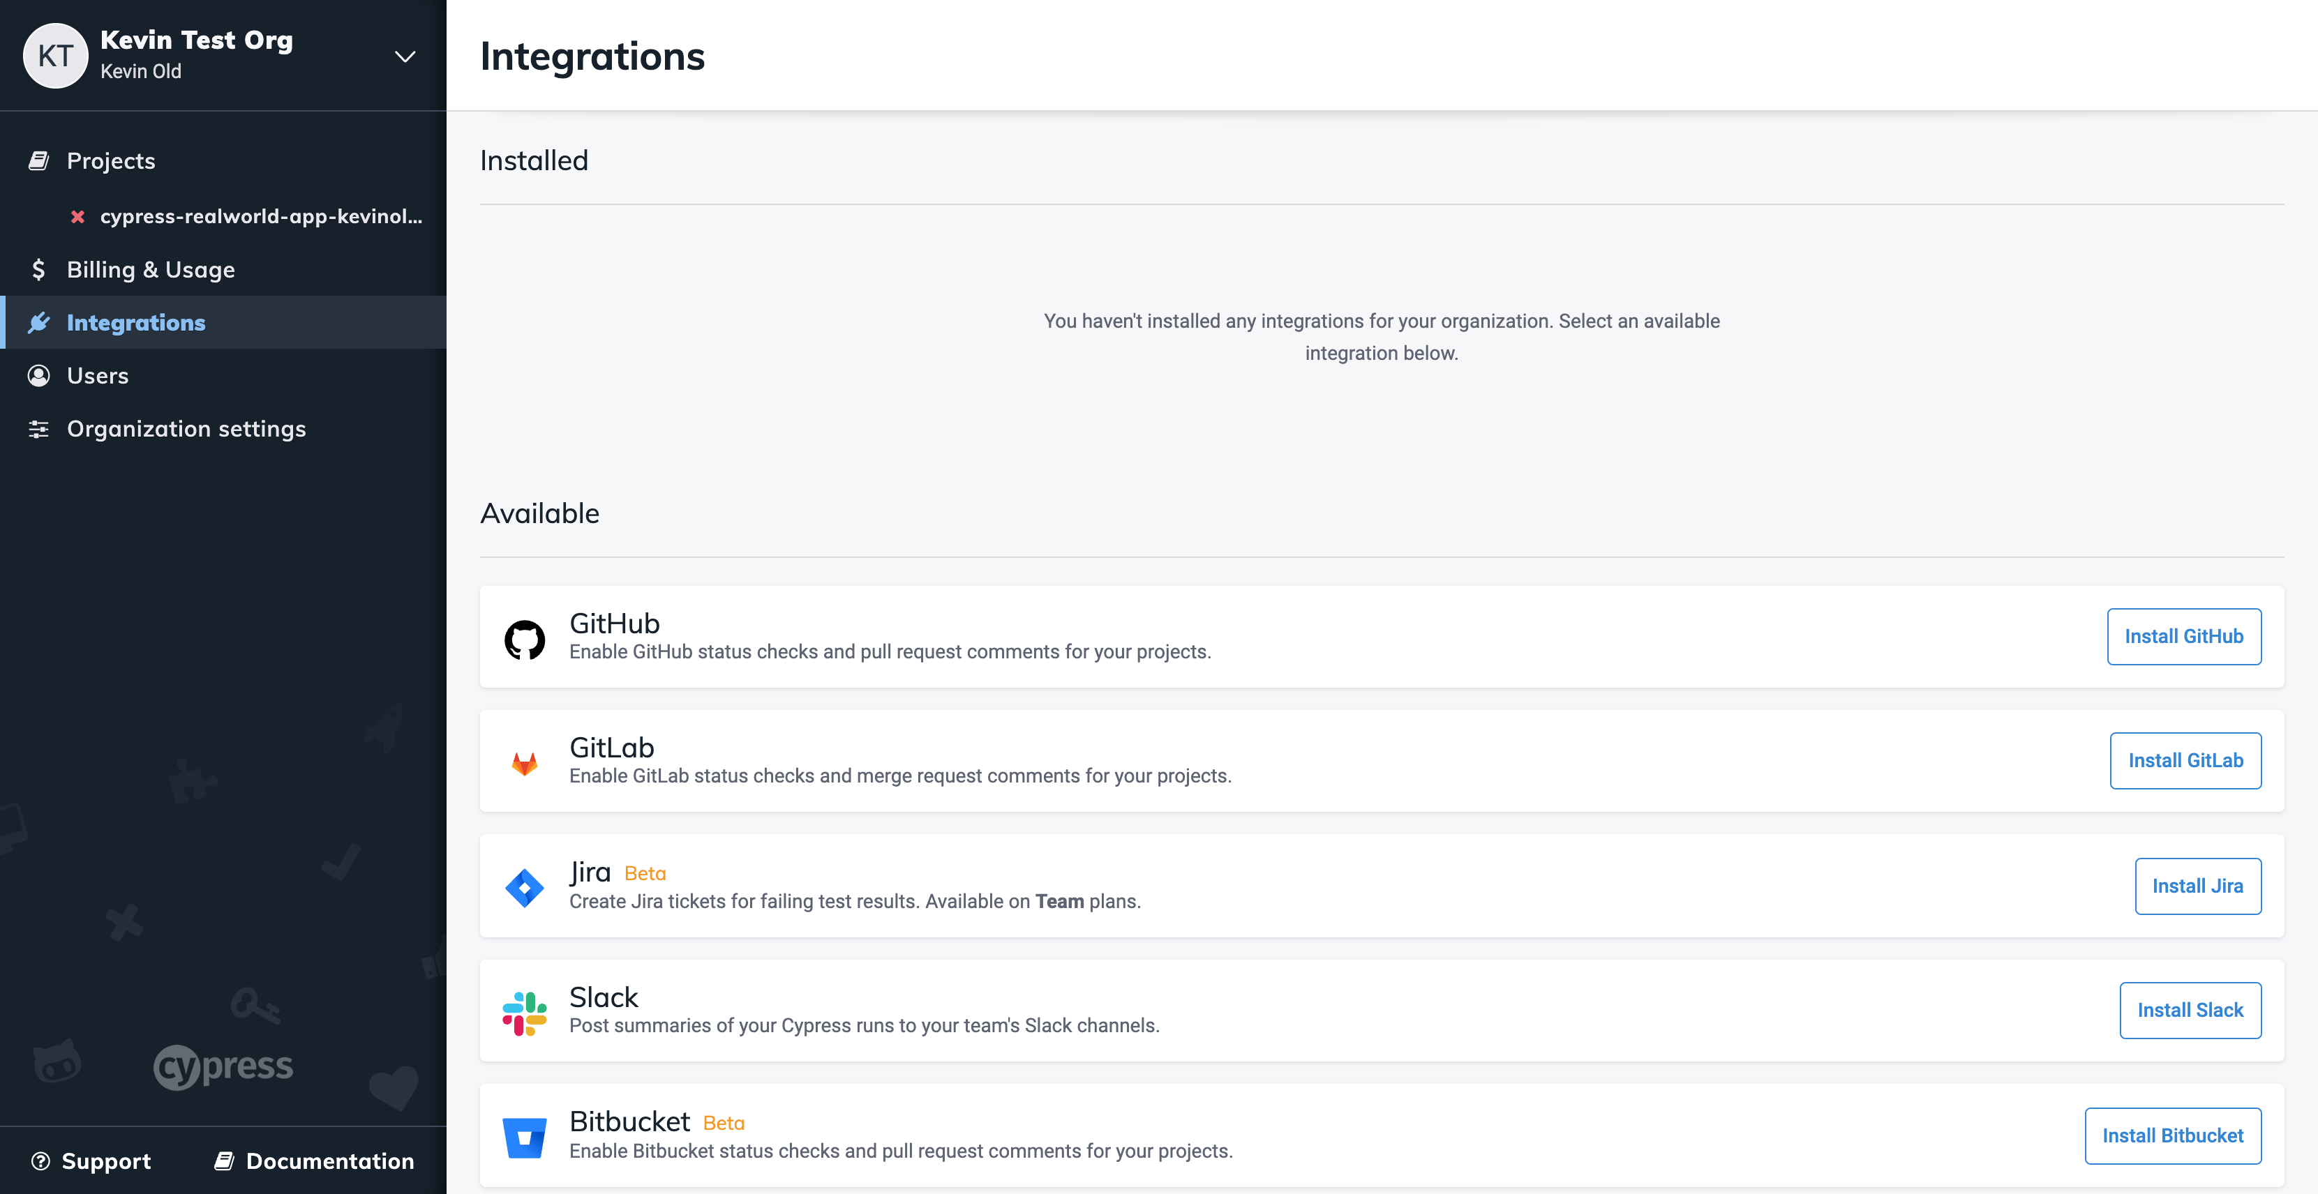The height and width of the screenshot is (1194, 2318).
Task: Click the Documentation book icon
Action: [x=223, y=1161]
